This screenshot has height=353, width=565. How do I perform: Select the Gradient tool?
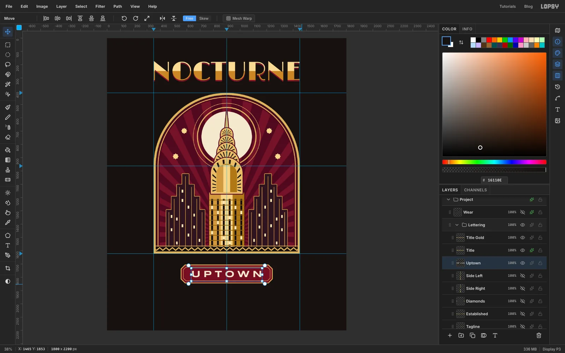(8, 160)
